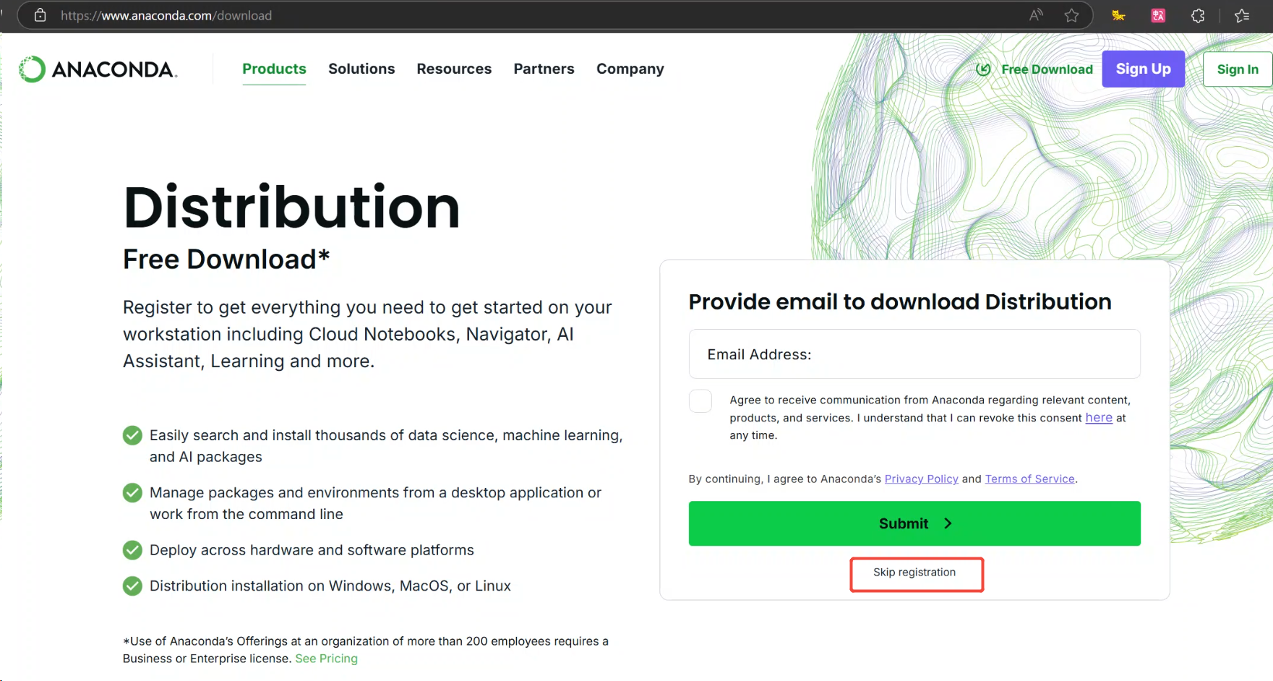Viewport: 1273px width, 681px height.
Task: Open the Partners menu
Action: pyautogui.click(x=544, y=69)
